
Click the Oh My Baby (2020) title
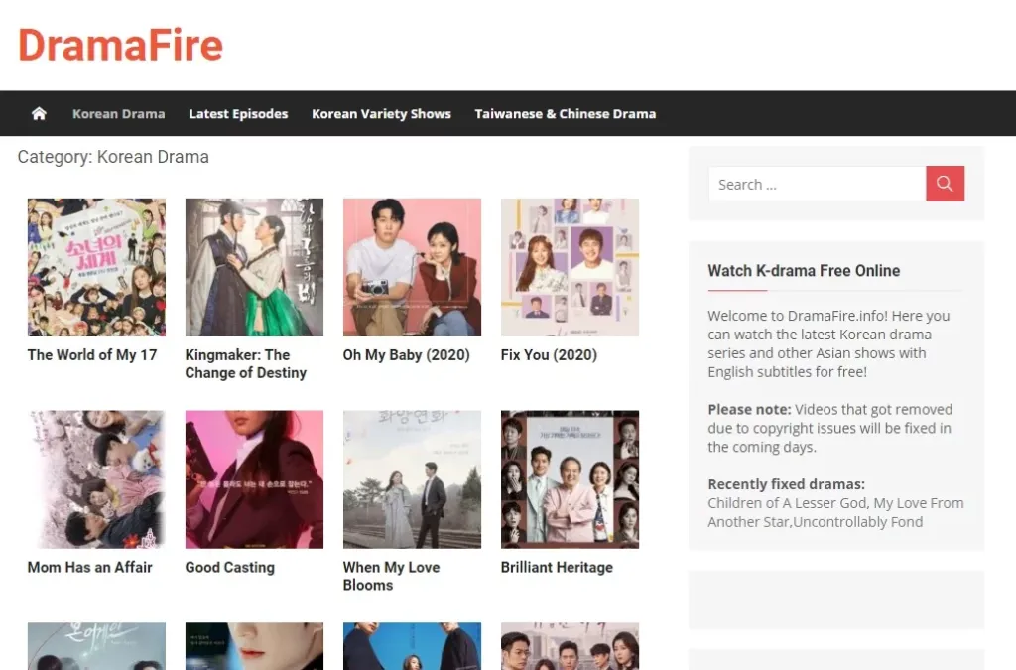click(x=406, y=355)
